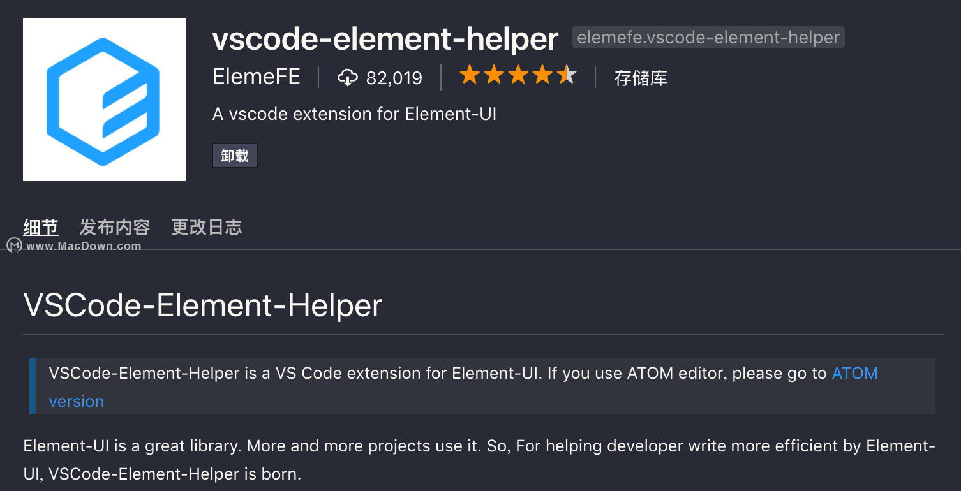Click the MacDown watermark circle logo
Screen dimensions: 961x491
[x=14, y=246]
